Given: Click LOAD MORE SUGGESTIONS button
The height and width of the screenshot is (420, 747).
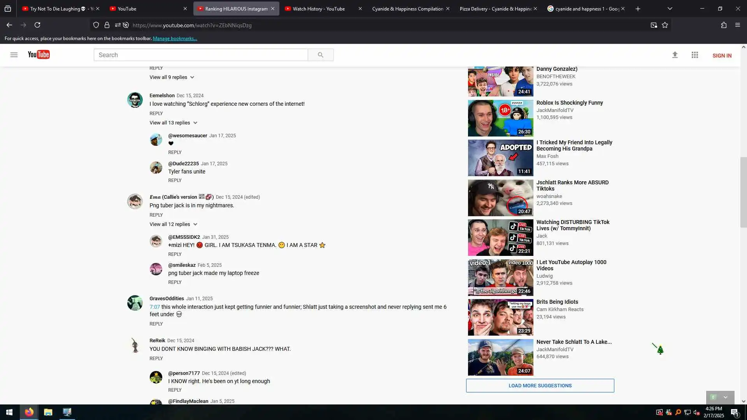Looking at the screenshot, I should coord(540,386).
